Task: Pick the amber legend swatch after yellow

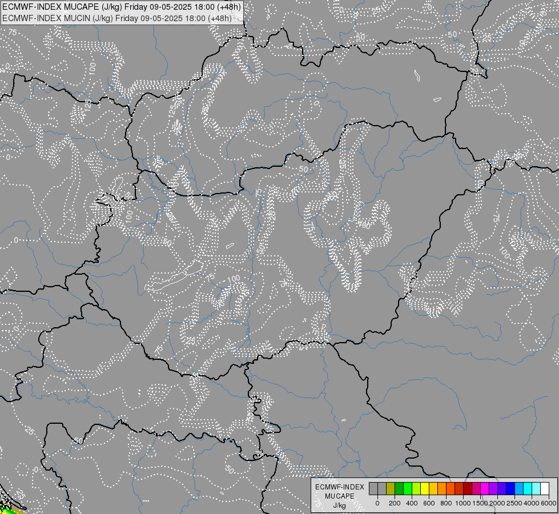Action: (433, 488)
